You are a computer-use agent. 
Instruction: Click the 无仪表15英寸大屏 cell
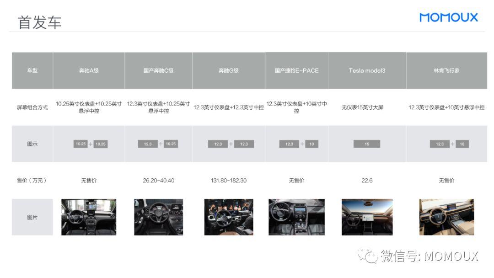click(x=362, y=107)
